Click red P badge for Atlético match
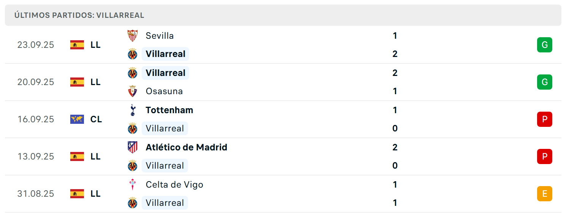Image resolution: width=569 pixels, height=218 pixels. tap(544, 156)
